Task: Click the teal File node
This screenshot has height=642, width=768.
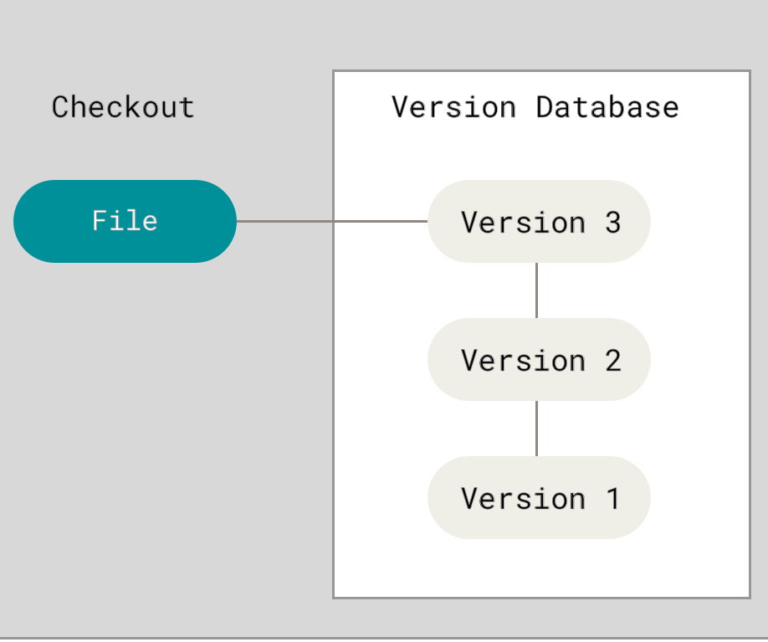Action: 125,221
